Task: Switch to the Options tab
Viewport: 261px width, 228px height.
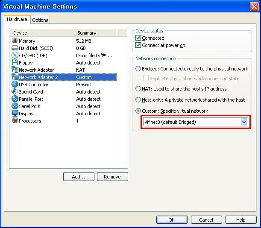Action: (x=40, y=20)
